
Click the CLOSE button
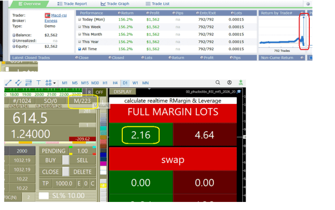pos(50,172)
